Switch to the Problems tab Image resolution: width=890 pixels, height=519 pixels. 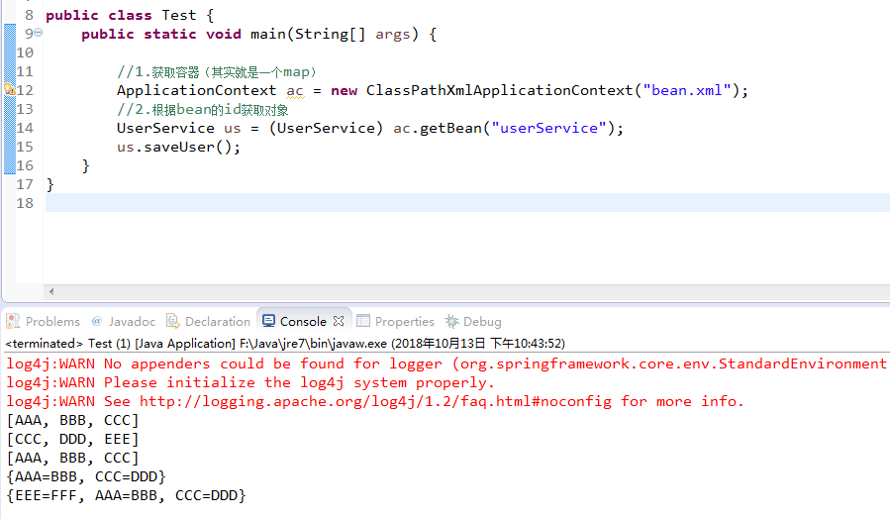tap(44, 321)
